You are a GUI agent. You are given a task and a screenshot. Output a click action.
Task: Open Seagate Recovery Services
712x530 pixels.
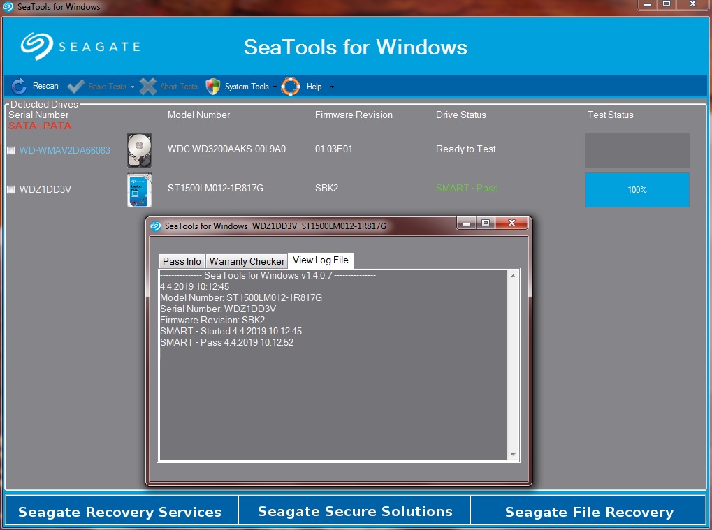coord(120,512)
